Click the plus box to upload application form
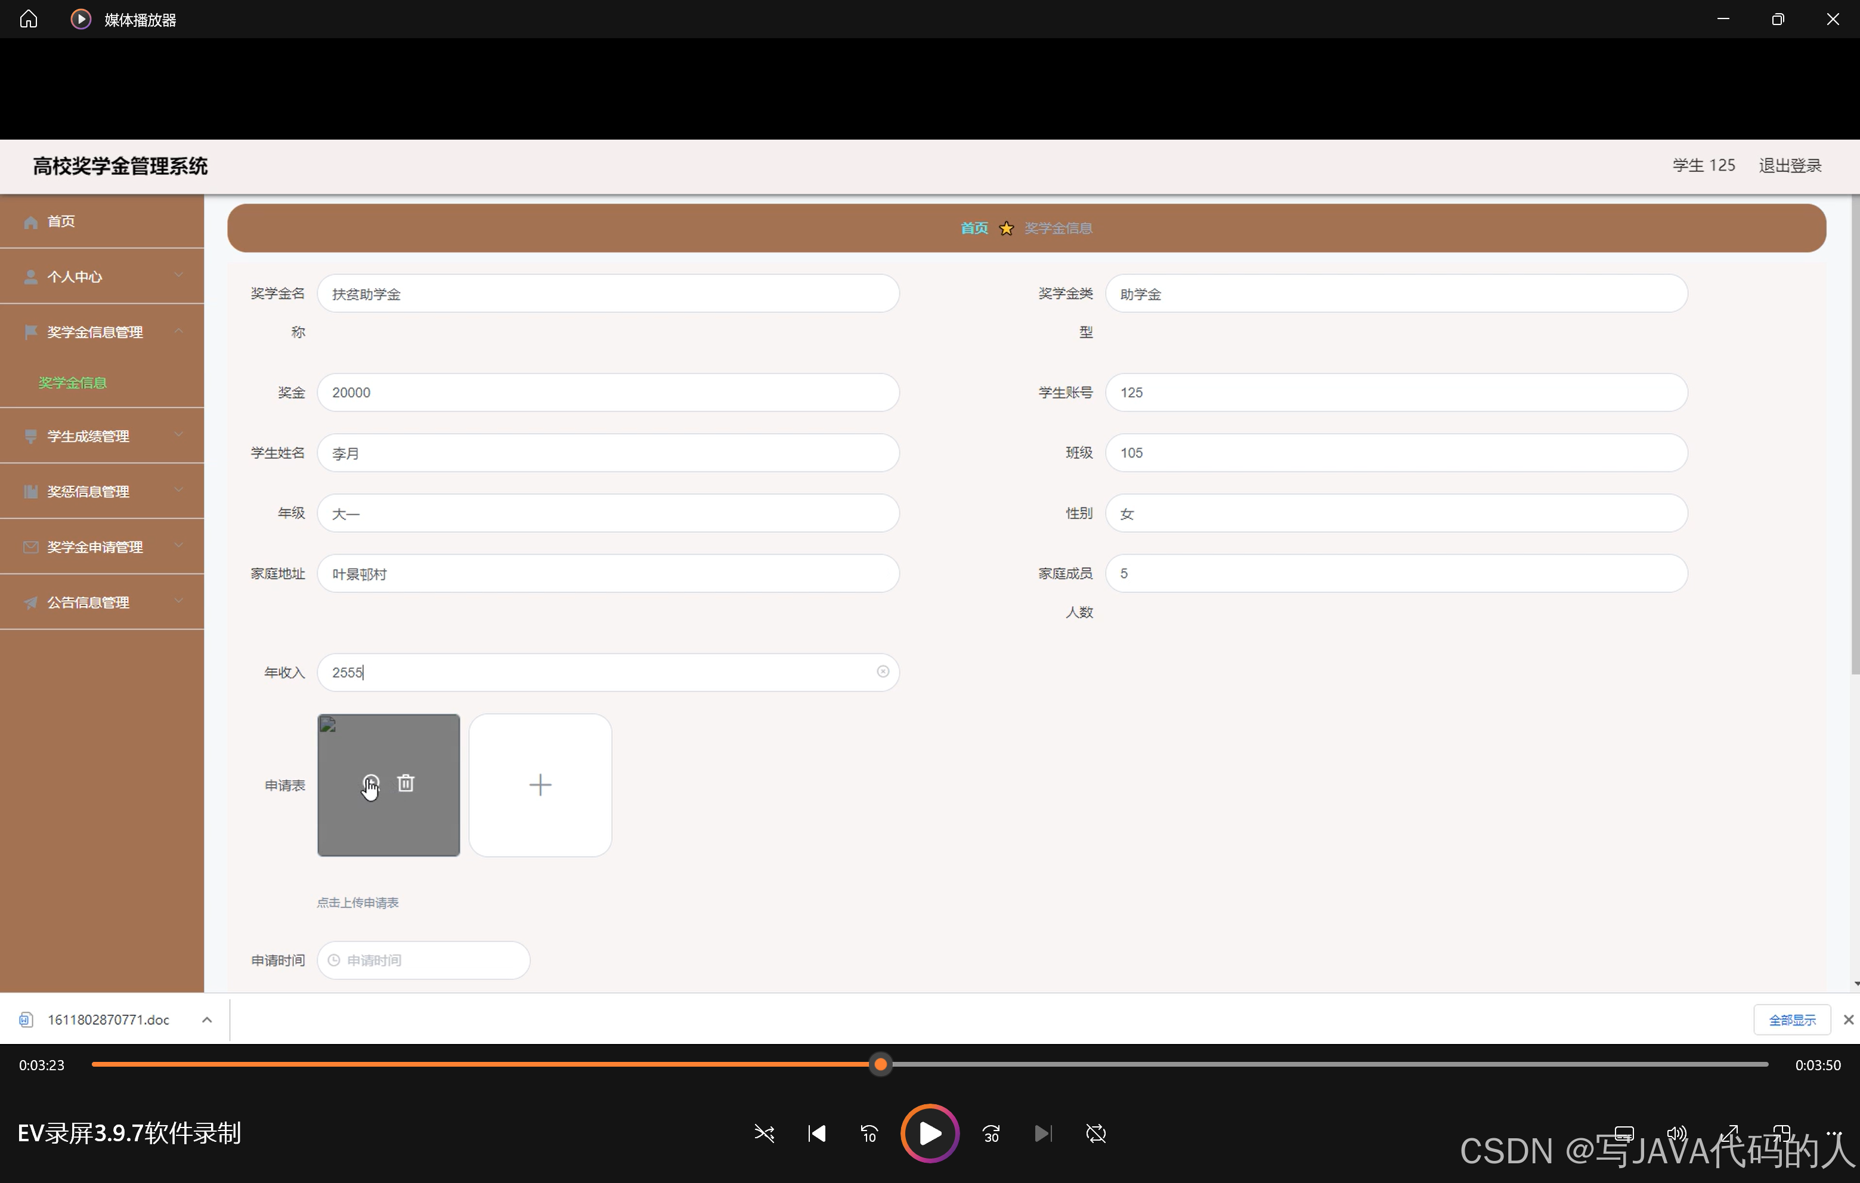Viewport: 1860px width, 1183px height. coord(540,785)
